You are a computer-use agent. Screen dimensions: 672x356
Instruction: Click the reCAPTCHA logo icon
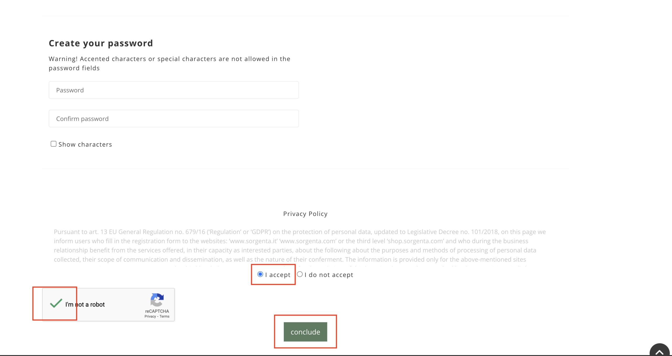pyautogui.click(x=157, y=300)
